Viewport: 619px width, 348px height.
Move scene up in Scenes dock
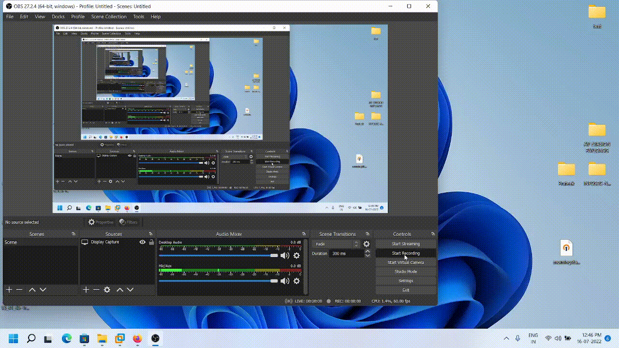[32, 290]
